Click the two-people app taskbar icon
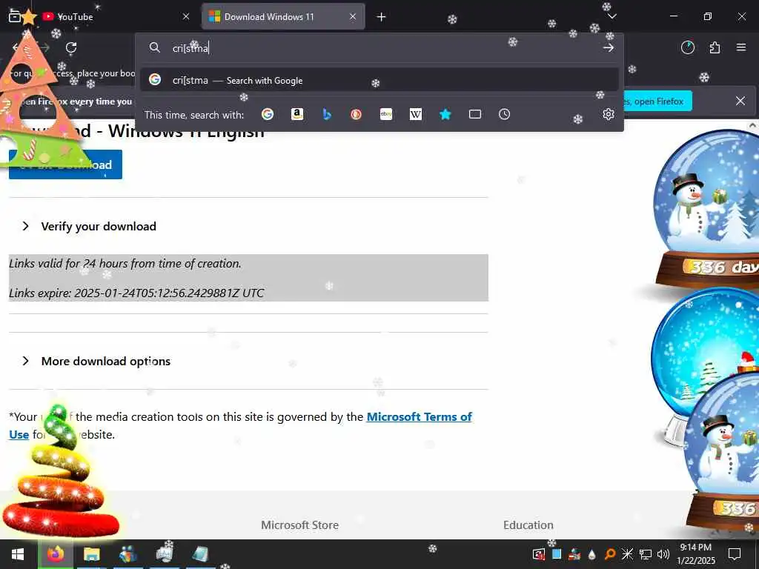 tap(127, 554)
